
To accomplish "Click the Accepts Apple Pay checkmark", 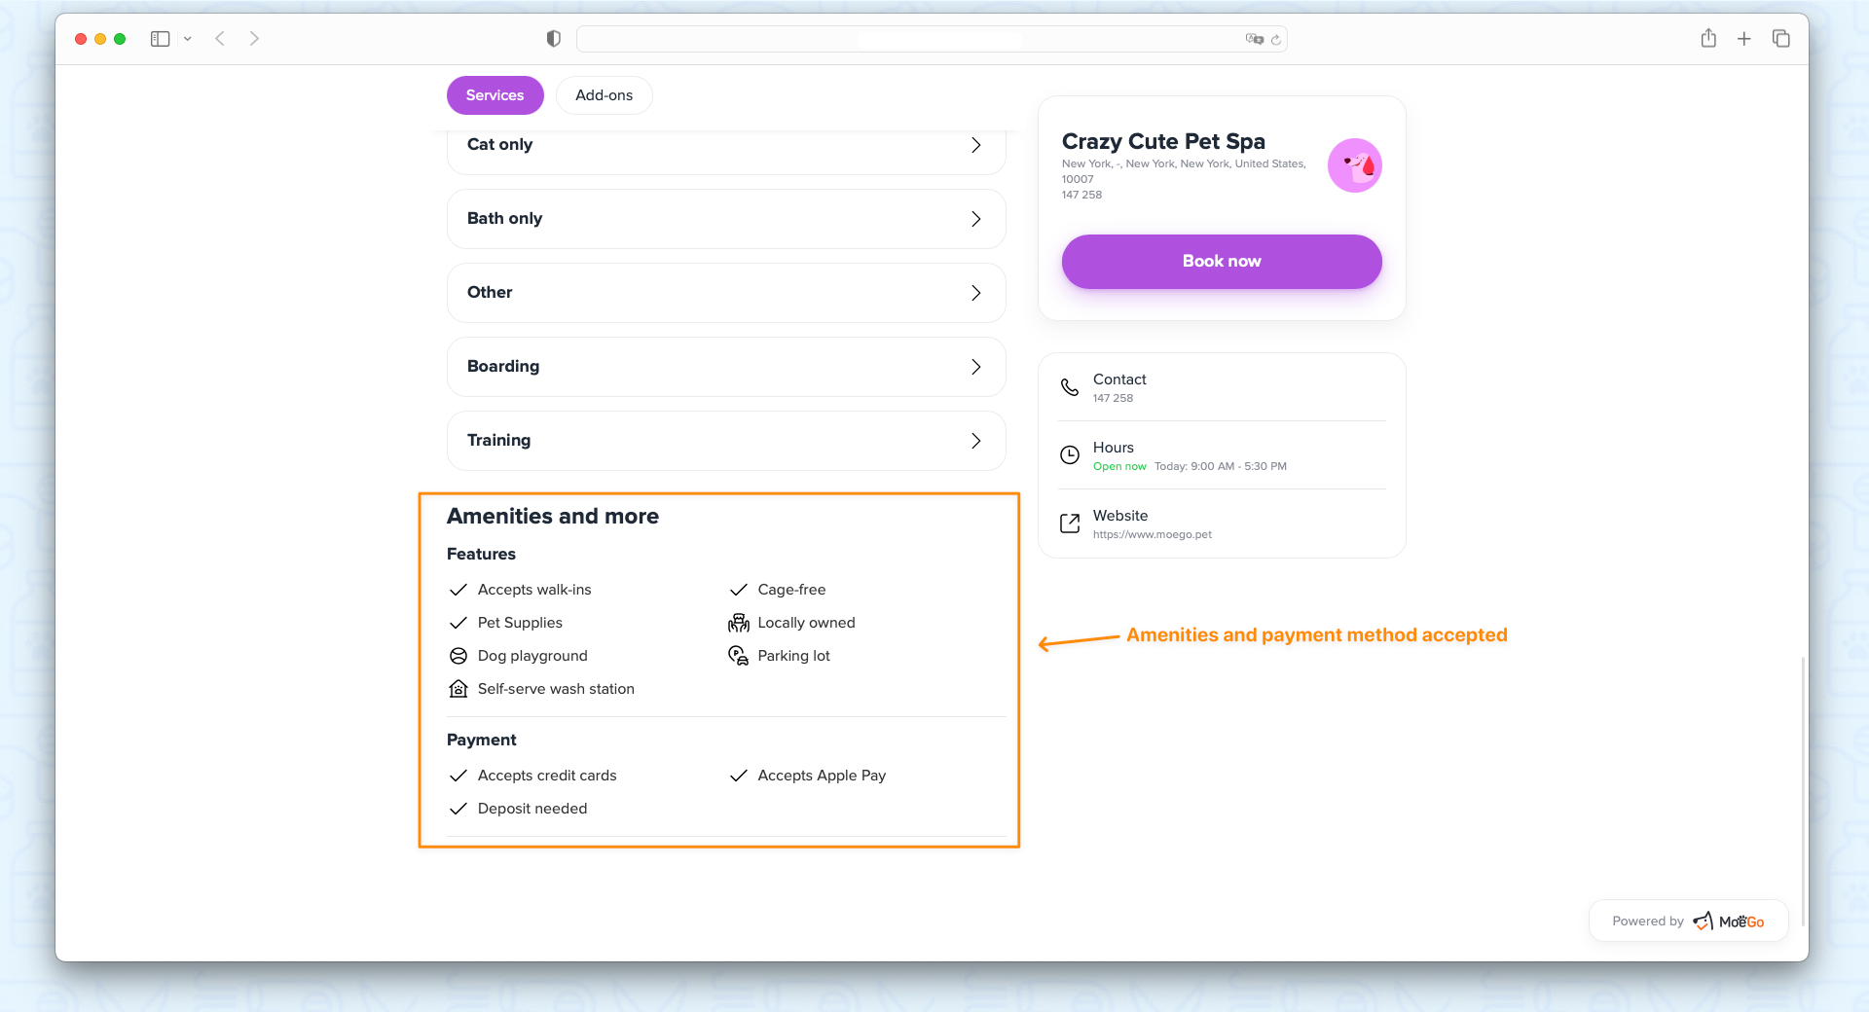I will coord(739,776).
